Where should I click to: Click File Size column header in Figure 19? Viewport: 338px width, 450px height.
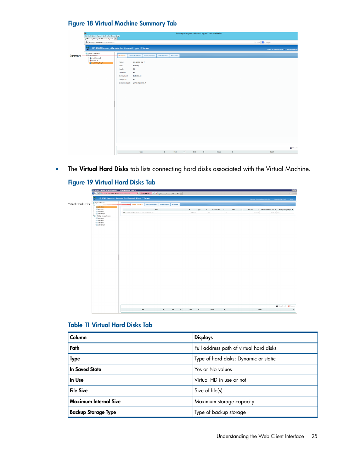coord(250,210)
